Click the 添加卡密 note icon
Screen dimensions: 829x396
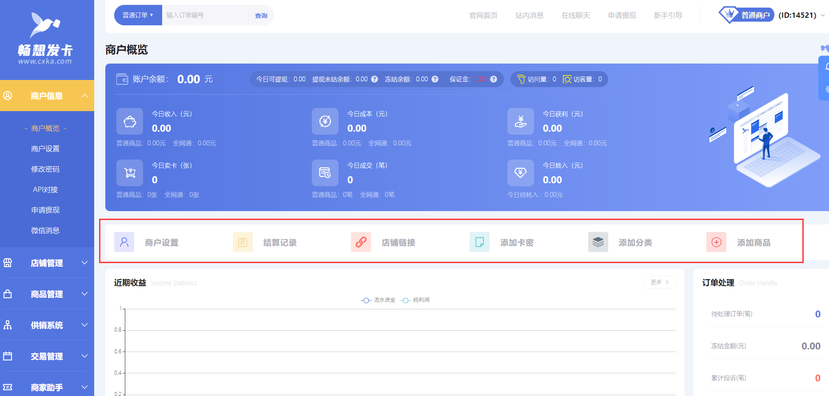(x=479, y=242)
